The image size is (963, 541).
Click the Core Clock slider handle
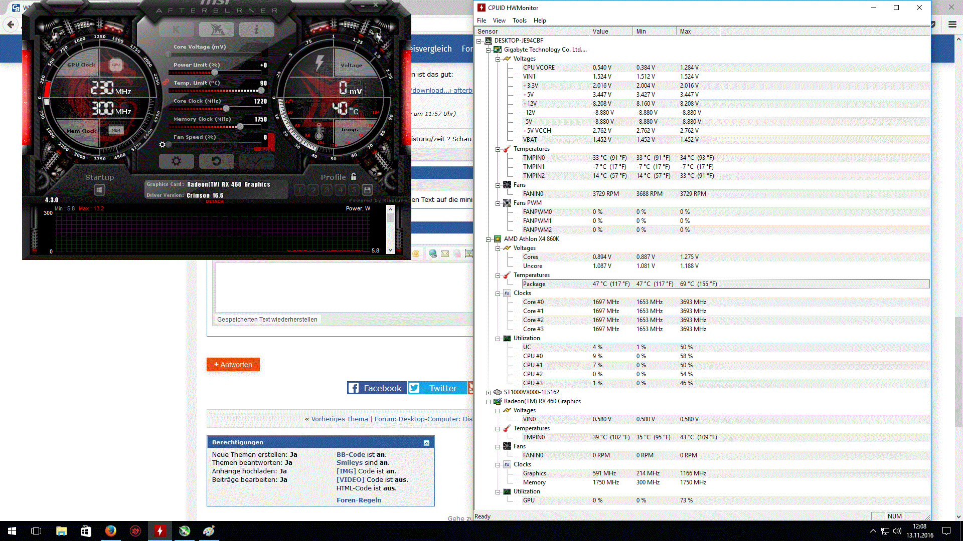pyautogui.click(x=226, y=109)
